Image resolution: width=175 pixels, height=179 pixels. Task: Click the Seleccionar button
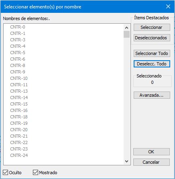(152, 27)
